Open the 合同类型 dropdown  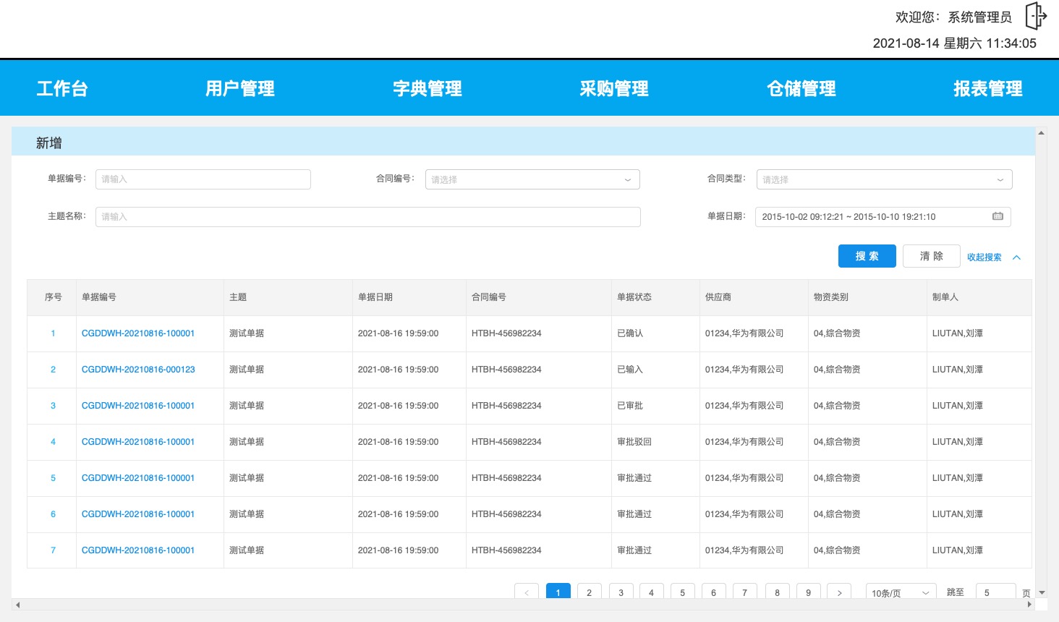pos(883,179)
